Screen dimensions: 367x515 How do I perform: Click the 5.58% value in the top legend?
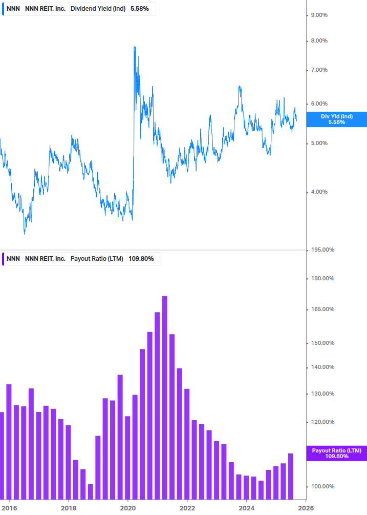(140, 9)
